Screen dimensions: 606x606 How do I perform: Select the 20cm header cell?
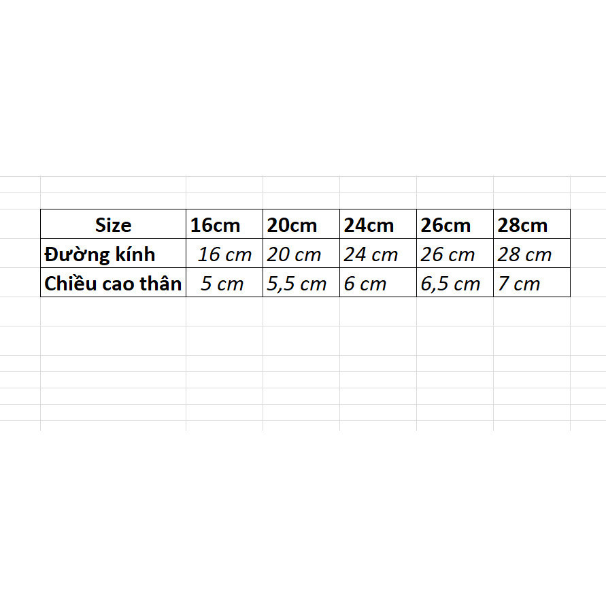301,224
